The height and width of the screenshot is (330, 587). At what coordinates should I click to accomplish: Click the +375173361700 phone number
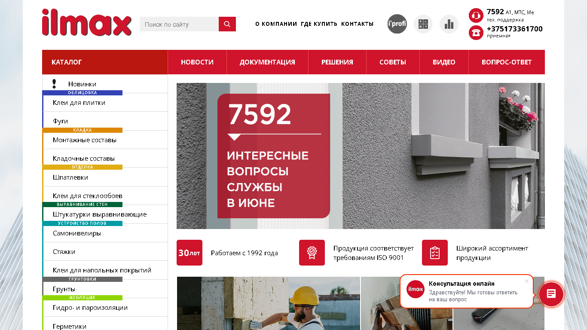515,29
